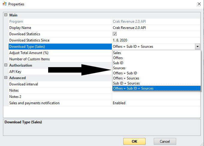Select the Notes 2 row label
The height and width of the screenshot is (146, 204).
(15, 97)
